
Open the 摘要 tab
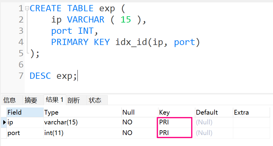pyautogui.click(x=31, y=100)
